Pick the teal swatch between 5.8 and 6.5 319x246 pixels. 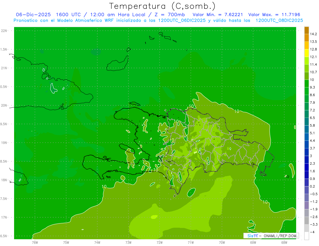point(307,122)
